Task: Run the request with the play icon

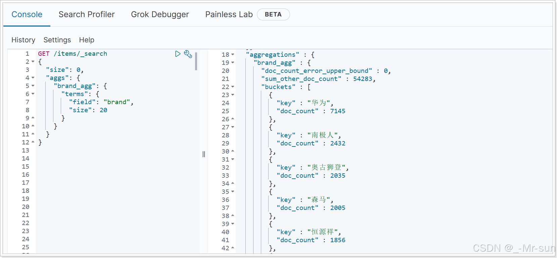Action: click(178, 54)
